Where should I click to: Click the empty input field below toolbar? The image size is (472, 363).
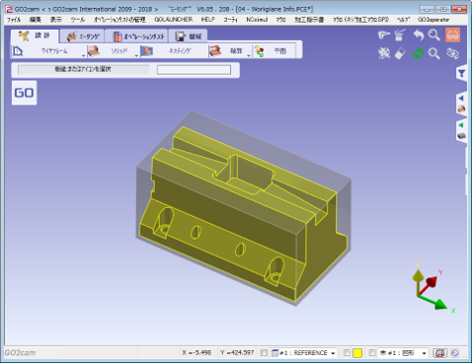(x=194, y=70)
